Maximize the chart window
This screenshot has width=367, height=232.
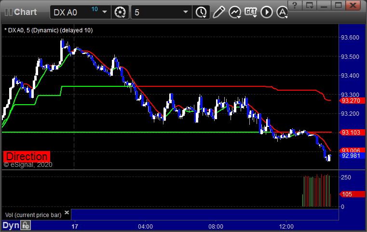click(x=338, y=5)
